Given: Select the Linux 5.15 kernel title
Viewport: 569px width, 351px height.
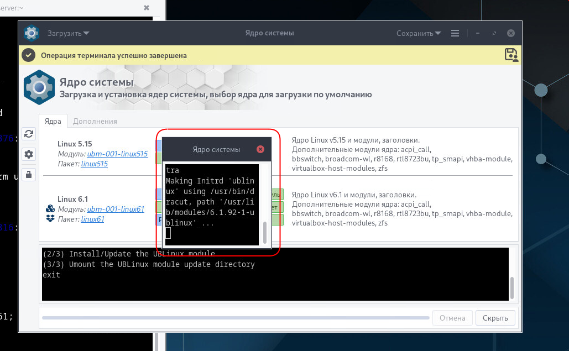Looking at the screenshot, I should point(75,144).
